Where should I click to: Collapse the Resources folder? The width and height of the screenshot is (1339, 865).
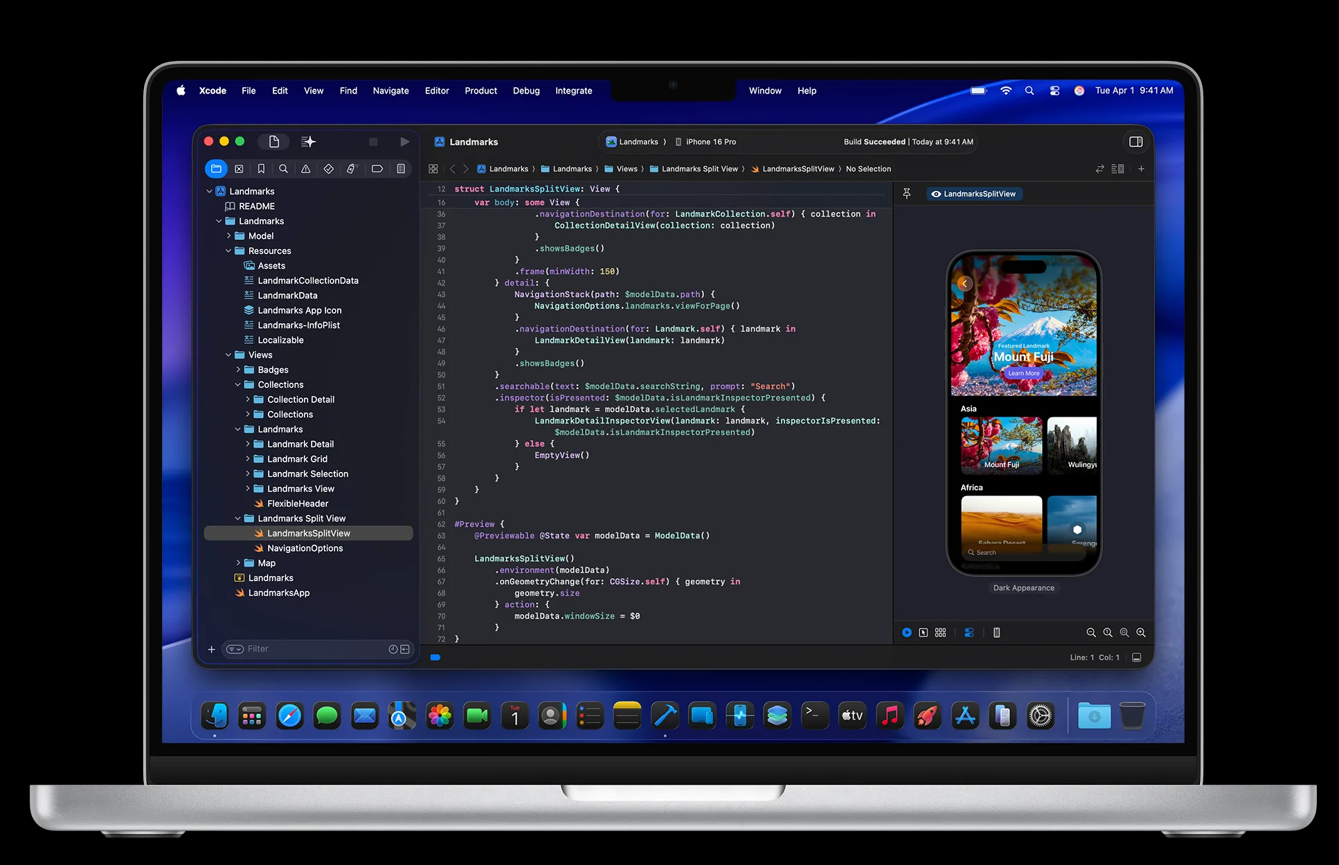pyautogui.click(x=228, y=251)
